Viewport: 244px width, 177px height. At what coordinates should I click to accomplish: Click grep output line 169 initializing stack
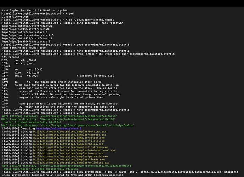tap(53, 81)
